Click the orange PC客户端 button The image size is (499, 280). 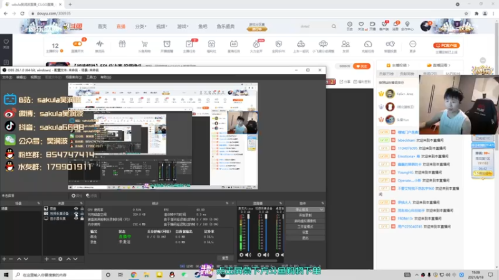446,45
